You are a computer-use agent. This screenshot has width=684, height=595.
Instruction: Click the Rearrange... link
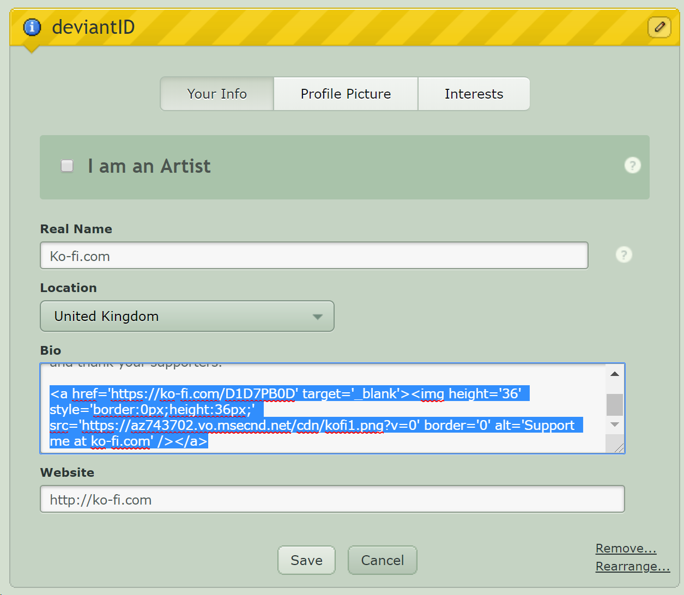633,567
